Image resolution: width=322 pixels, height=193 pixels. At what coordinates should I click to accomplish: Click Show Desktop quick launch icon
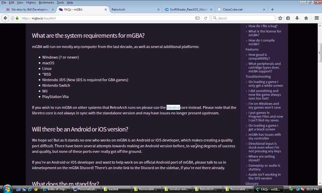pos(18,189)
